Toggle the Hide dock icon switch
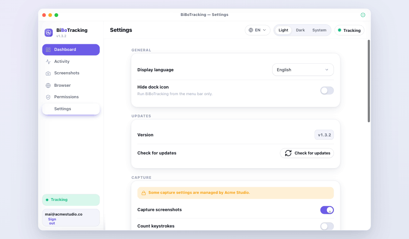The image size is (409, 239). pos(327,91)
